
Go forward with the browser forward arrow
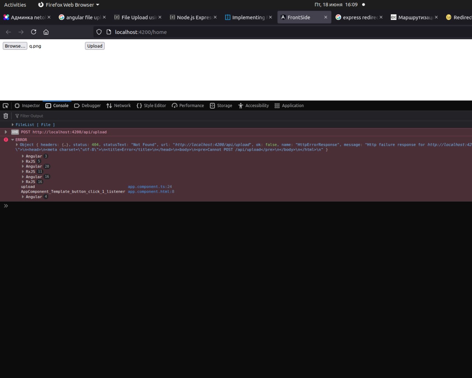21,32
